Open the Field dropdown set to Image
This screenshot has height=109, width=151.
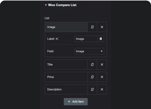coord(89,51)
